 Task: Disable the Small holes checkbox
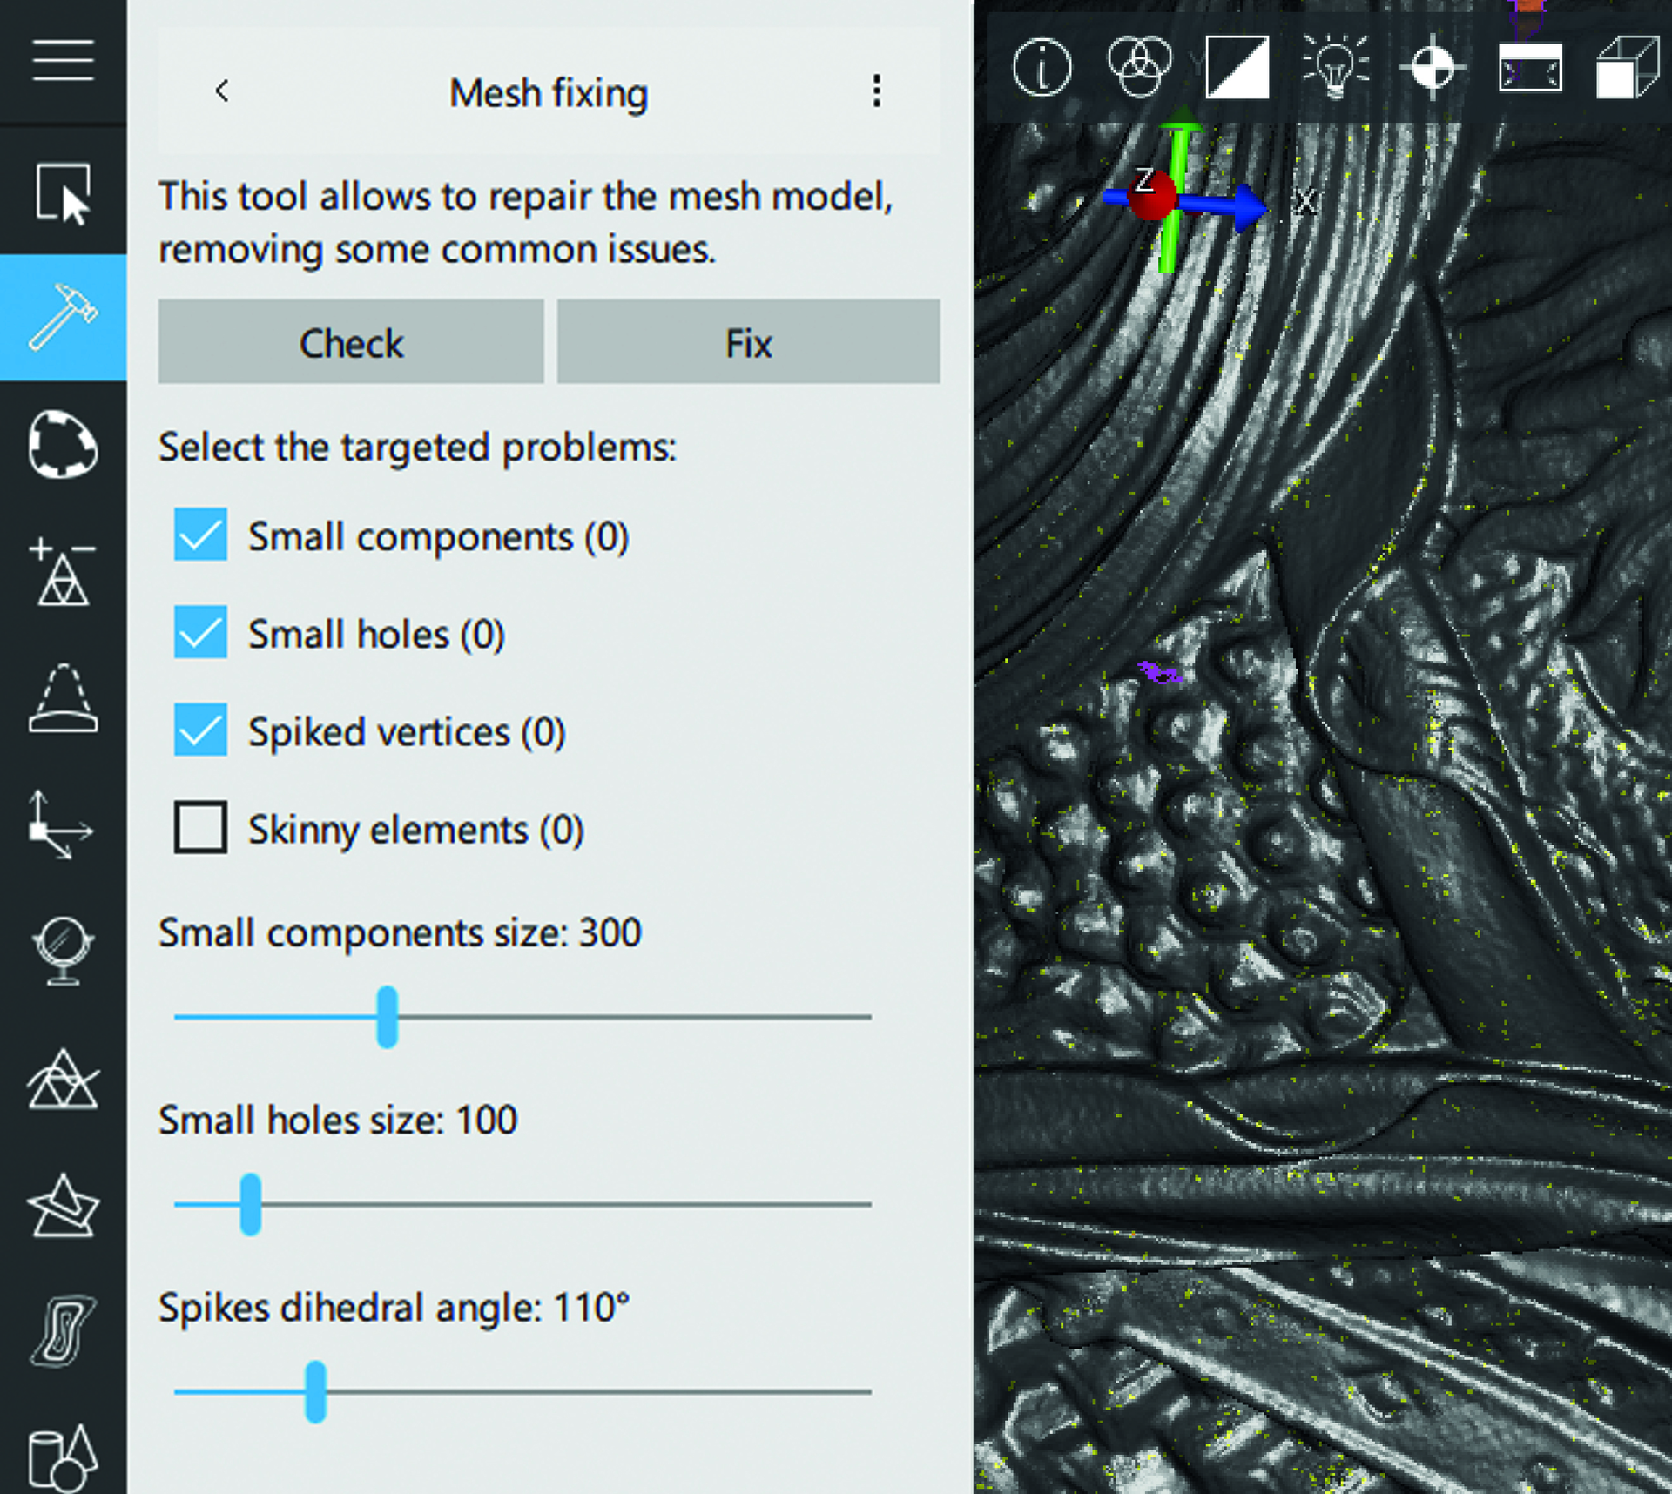200,632
